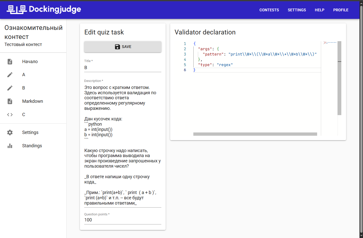Image resolution: width=363 pixels, height=238 pixels.
Task: Select task B in the sidebar
Action: (x=33, y=88)
